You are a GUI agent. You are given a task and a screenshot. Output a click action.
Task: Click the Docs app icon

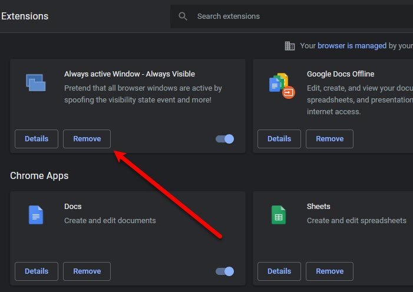pyautogui.click(x=36, y=215)
